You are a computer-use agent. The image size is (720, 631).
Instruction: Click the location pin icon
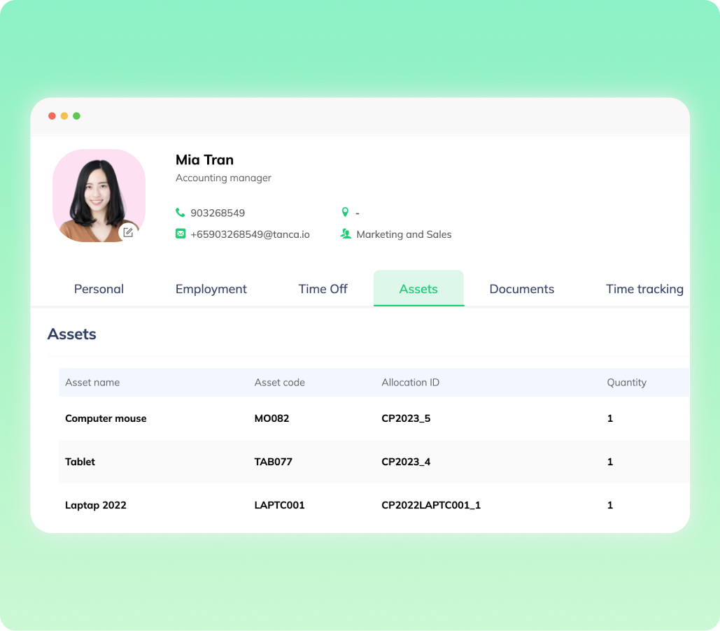[x=345, y=212]
